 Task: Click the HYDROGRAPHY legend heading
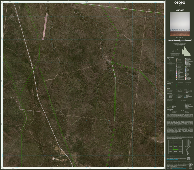tap(169, 94)
